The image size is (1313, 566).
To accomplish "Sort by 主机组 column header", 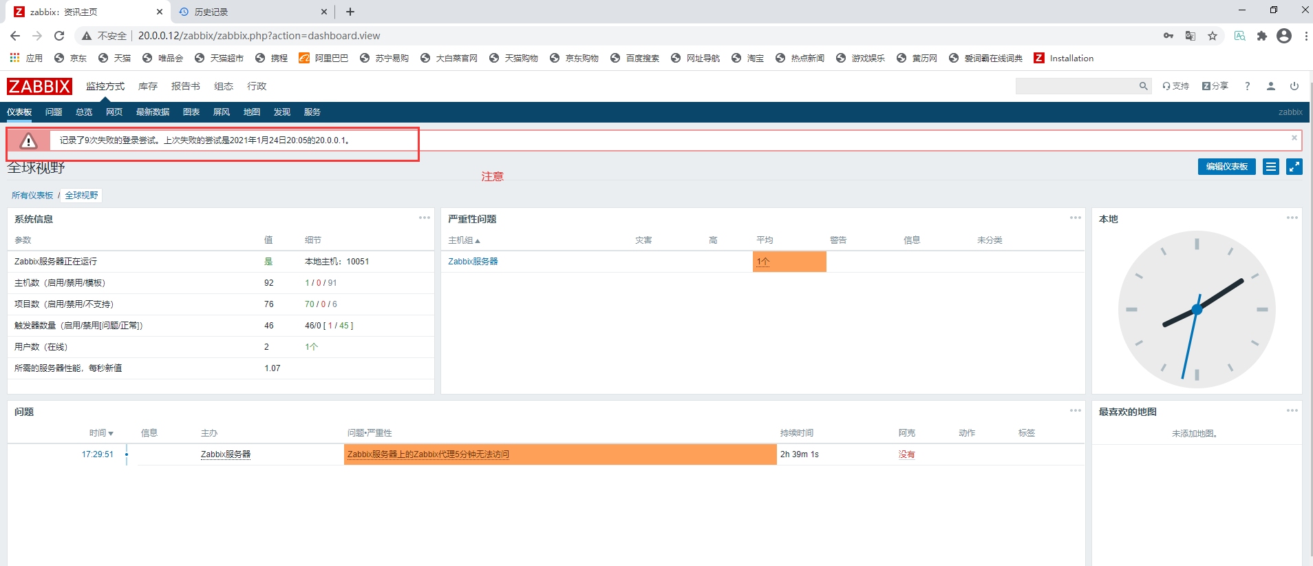I will [465, 240].
